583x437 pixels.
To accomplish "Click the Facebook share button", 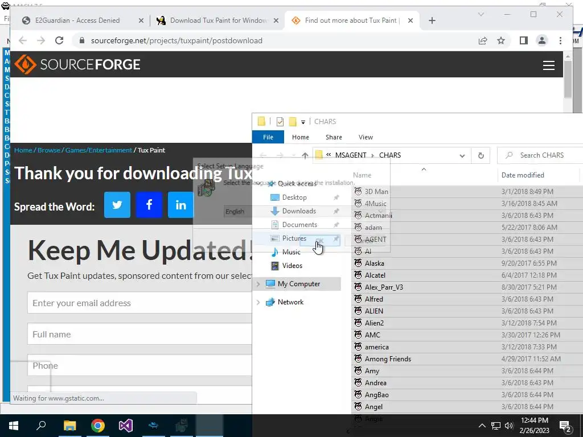I will (x=149, y=205).
